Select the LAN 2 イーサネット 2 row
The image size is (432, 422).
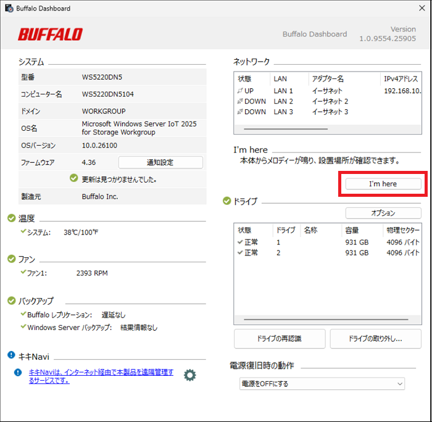click(x=328, y=101)
